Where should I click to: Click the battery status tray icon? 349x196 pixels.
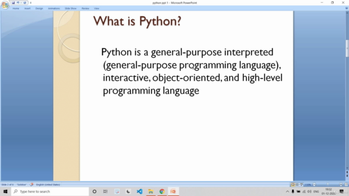(x=298, y=192)
